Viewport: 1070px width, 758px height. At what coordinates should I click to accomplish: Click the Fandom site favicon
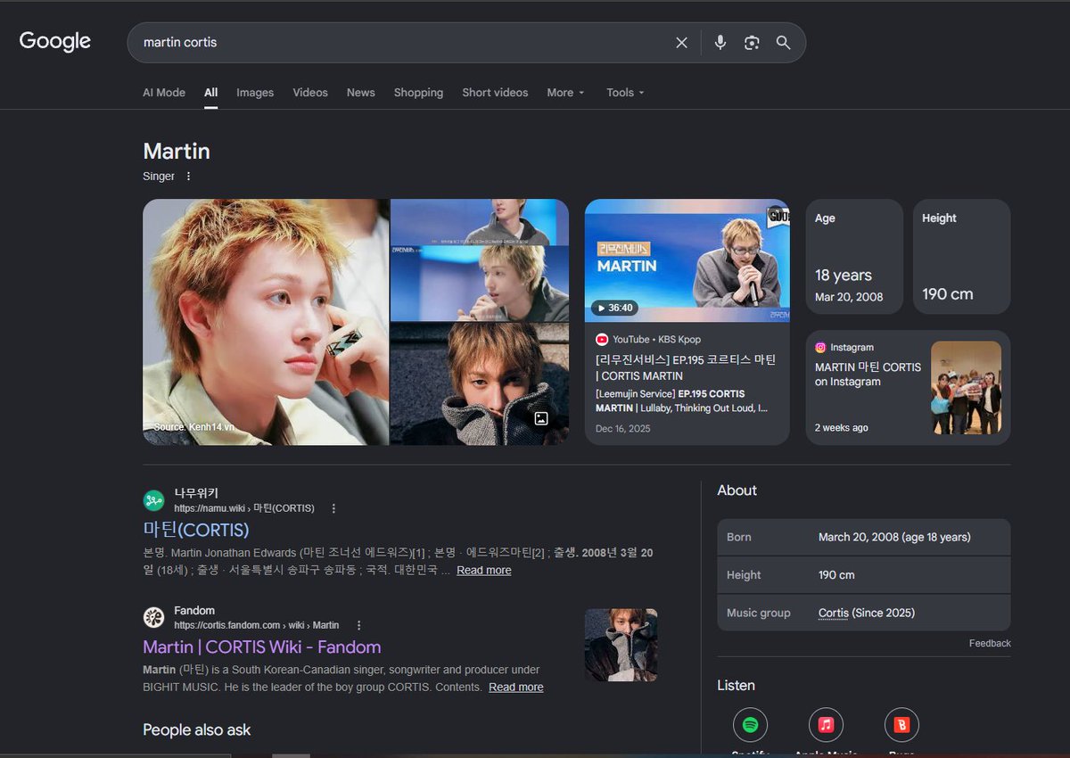154,617
